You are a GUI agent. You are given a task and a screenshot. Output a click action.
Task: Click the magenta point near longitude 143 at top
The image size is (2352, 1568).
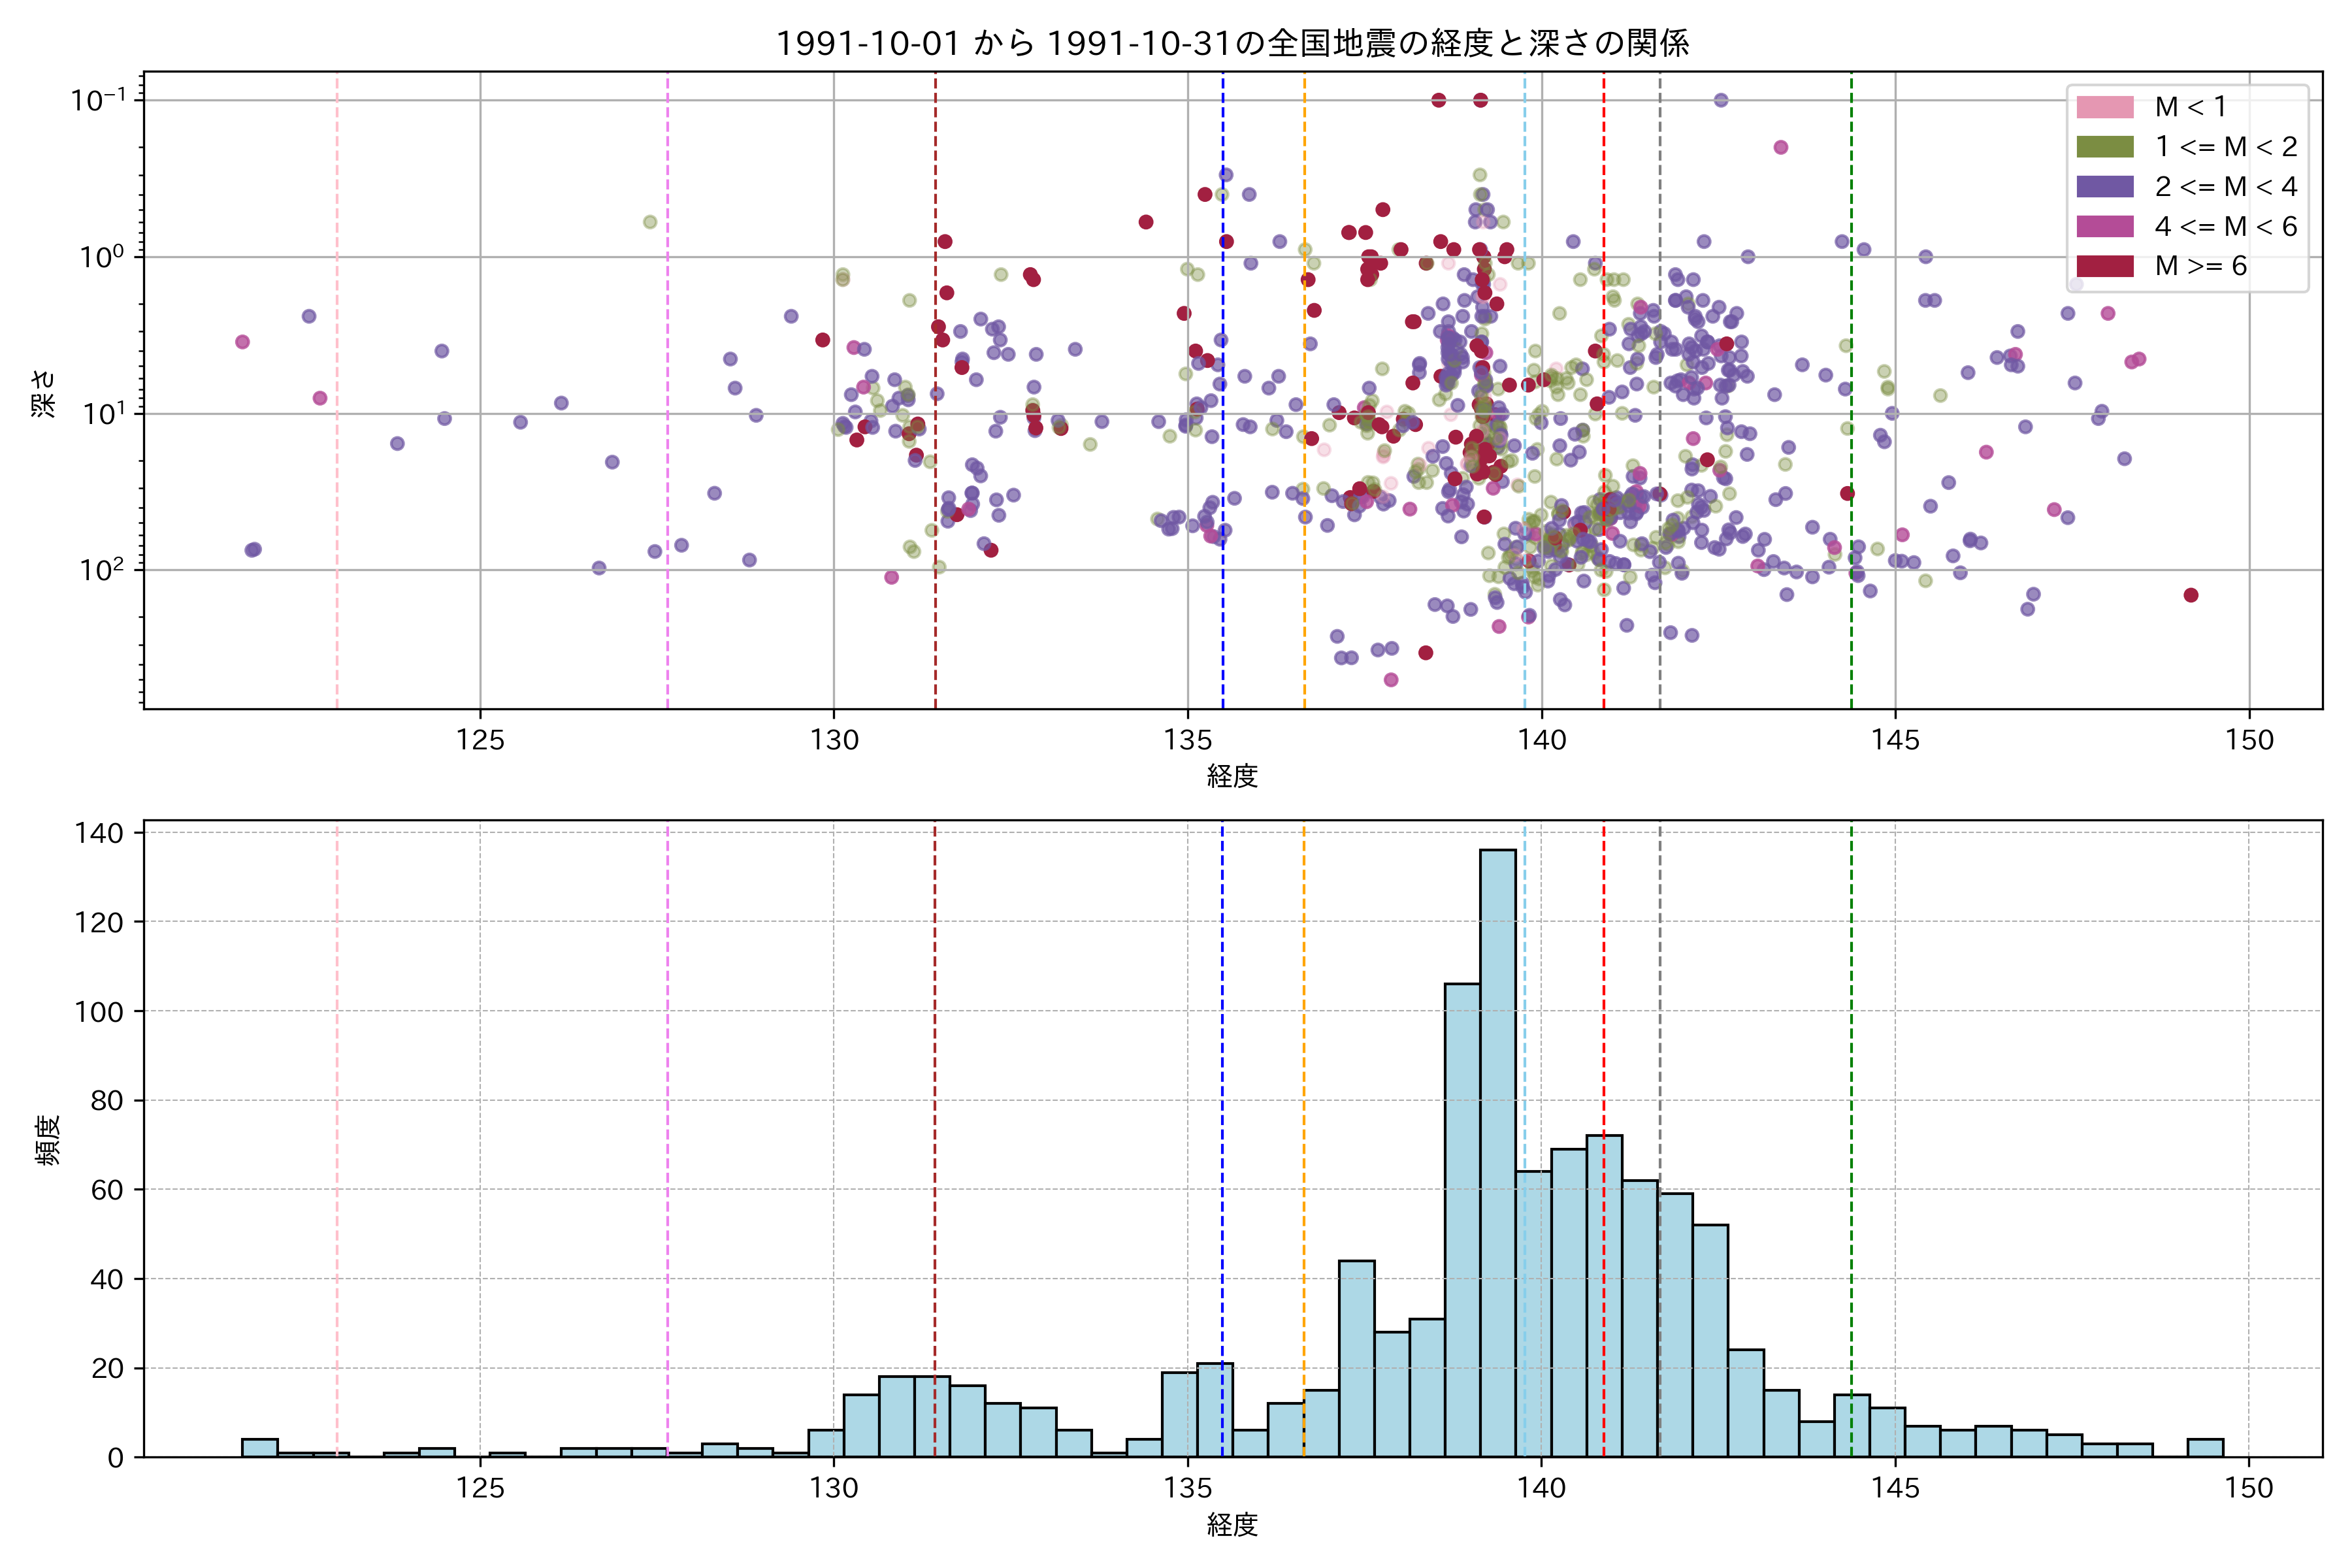[x=1781, y=147]
